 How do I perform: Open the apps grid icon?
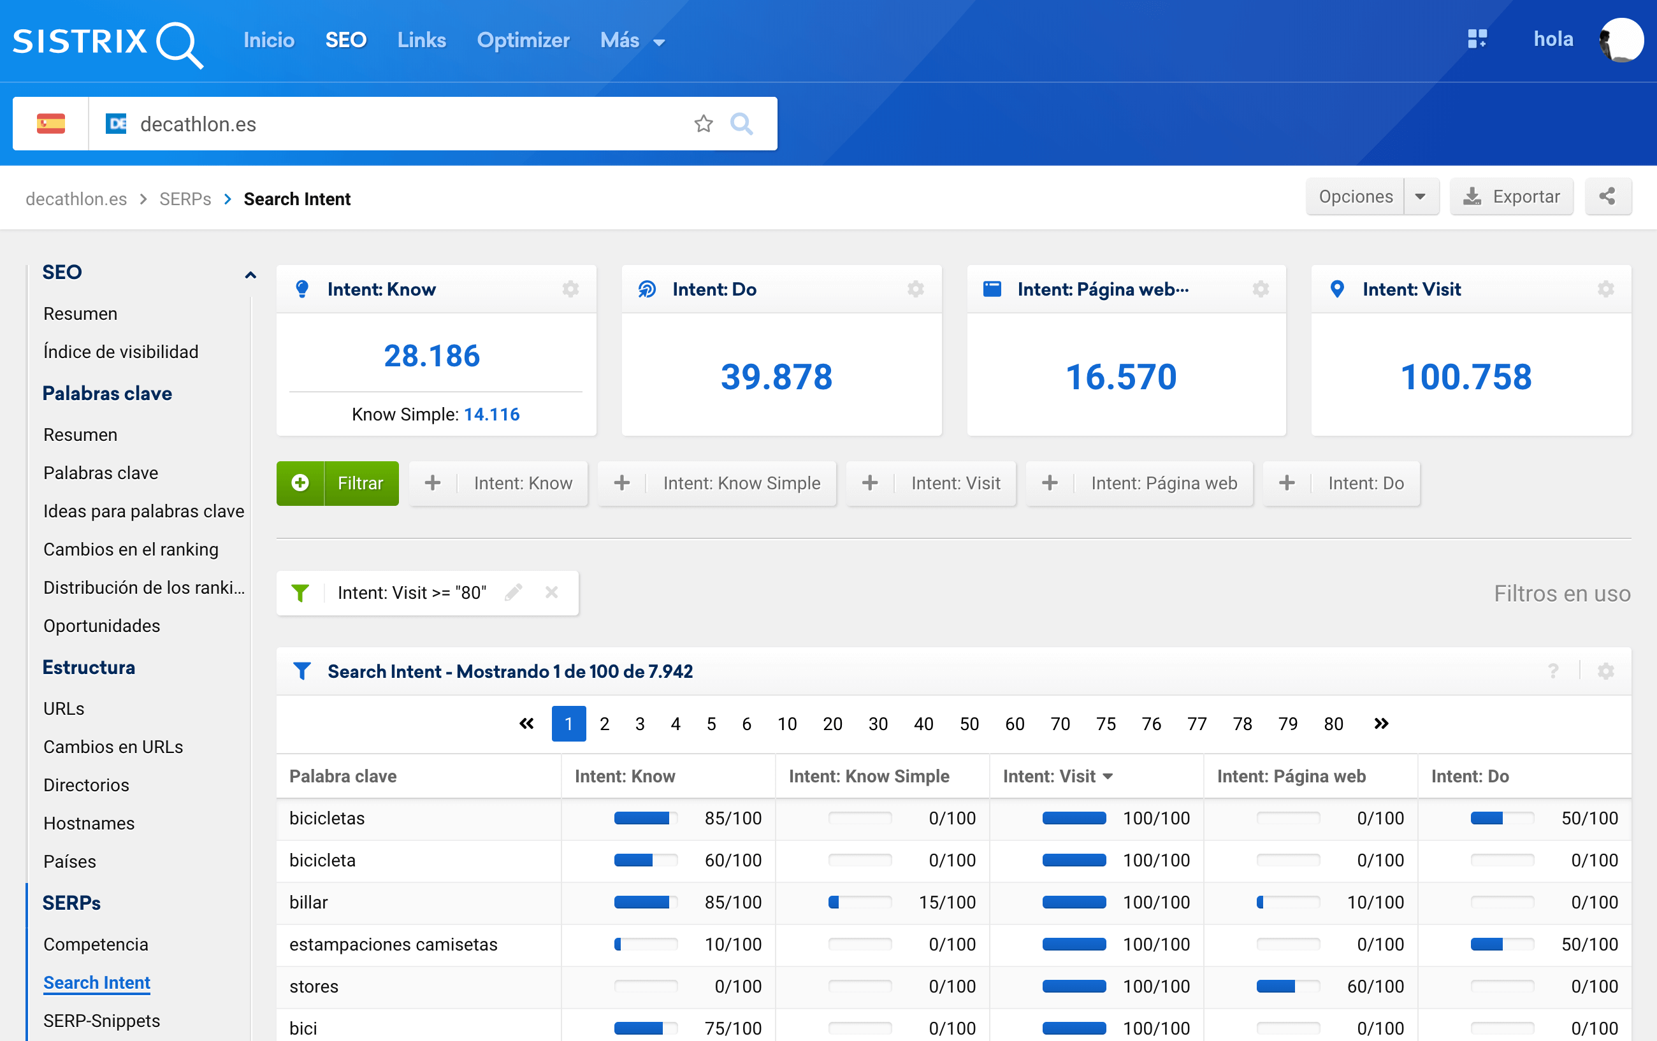[x=1477, y=38]
